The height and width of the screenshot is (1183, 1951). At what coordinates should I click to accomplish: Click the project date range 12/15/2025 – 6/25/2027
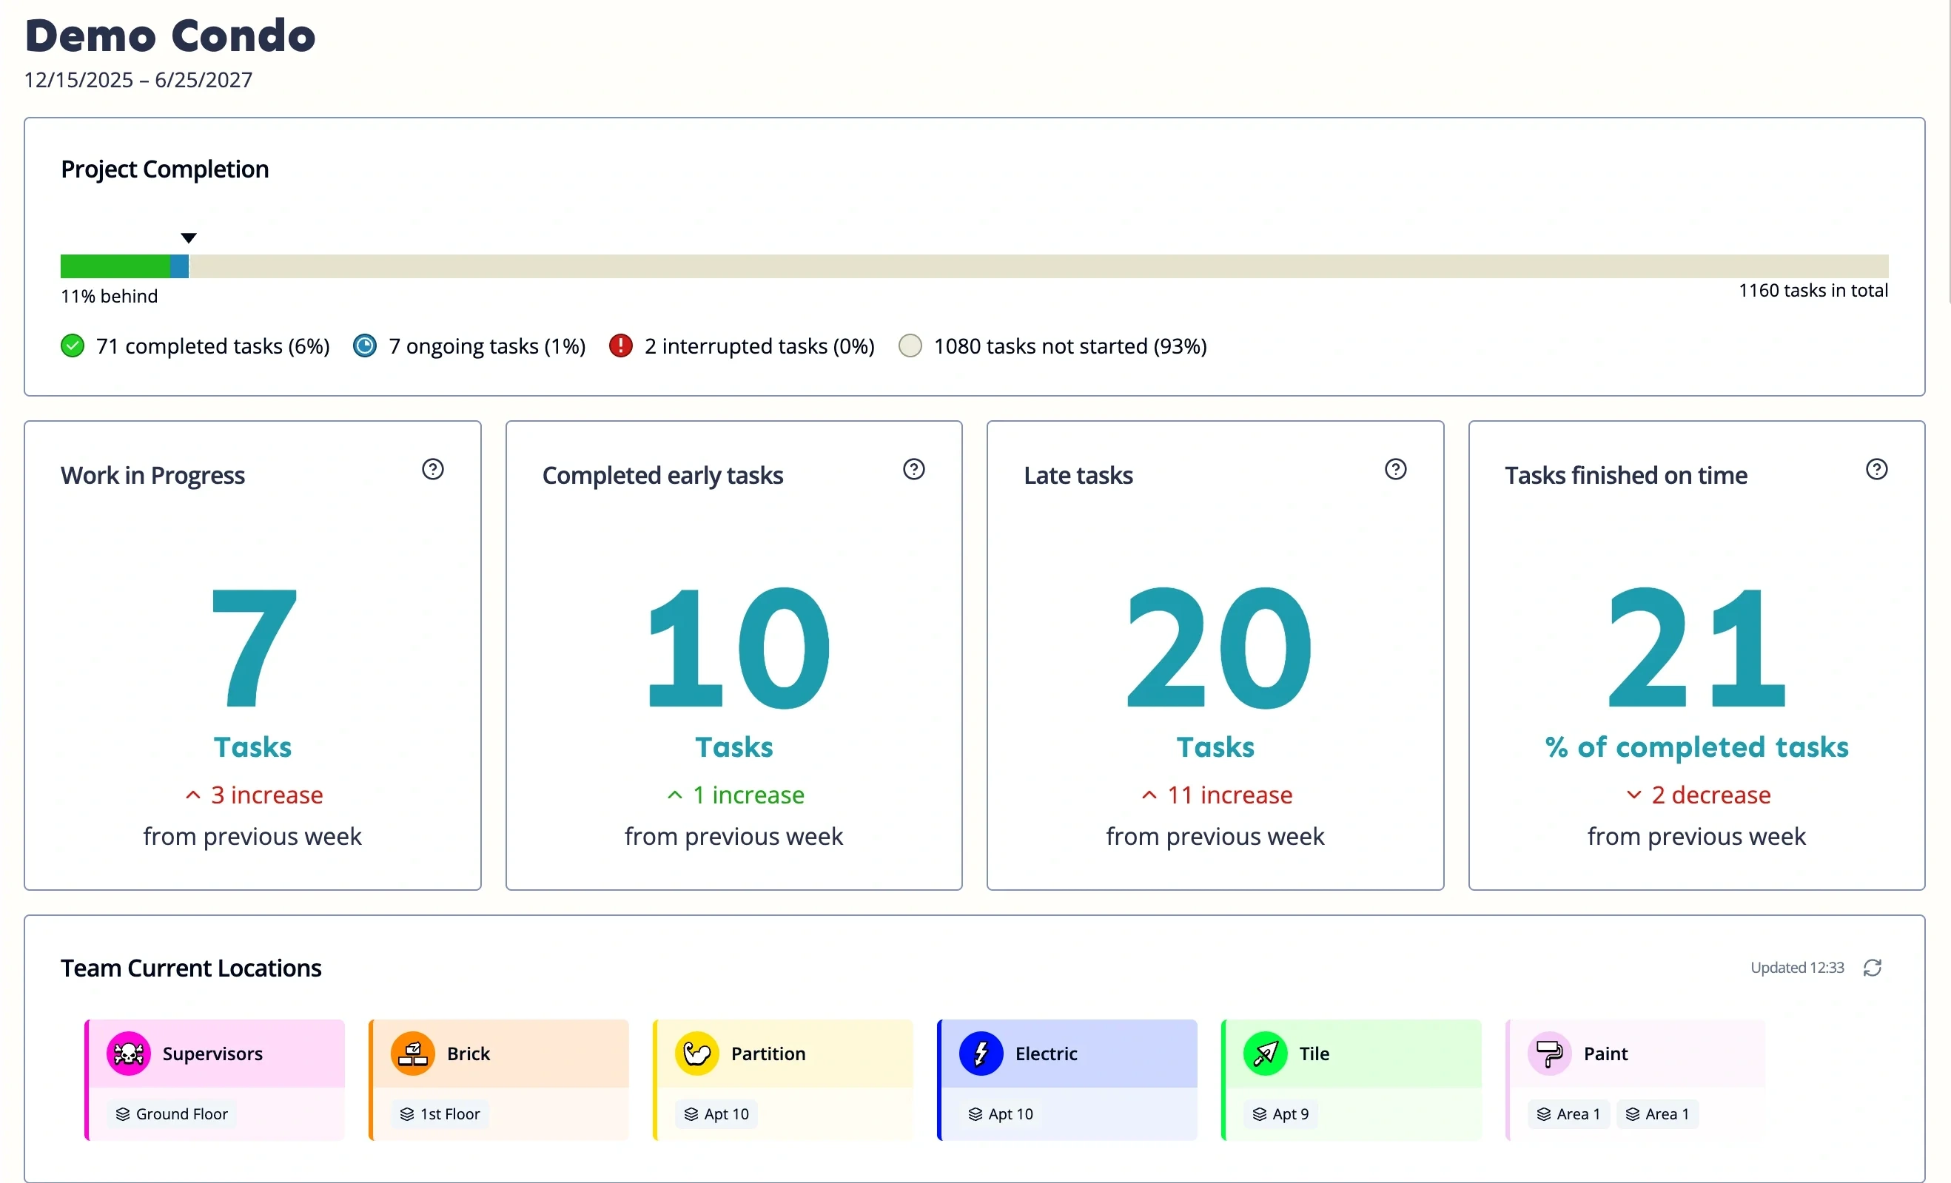pos(138,80)
